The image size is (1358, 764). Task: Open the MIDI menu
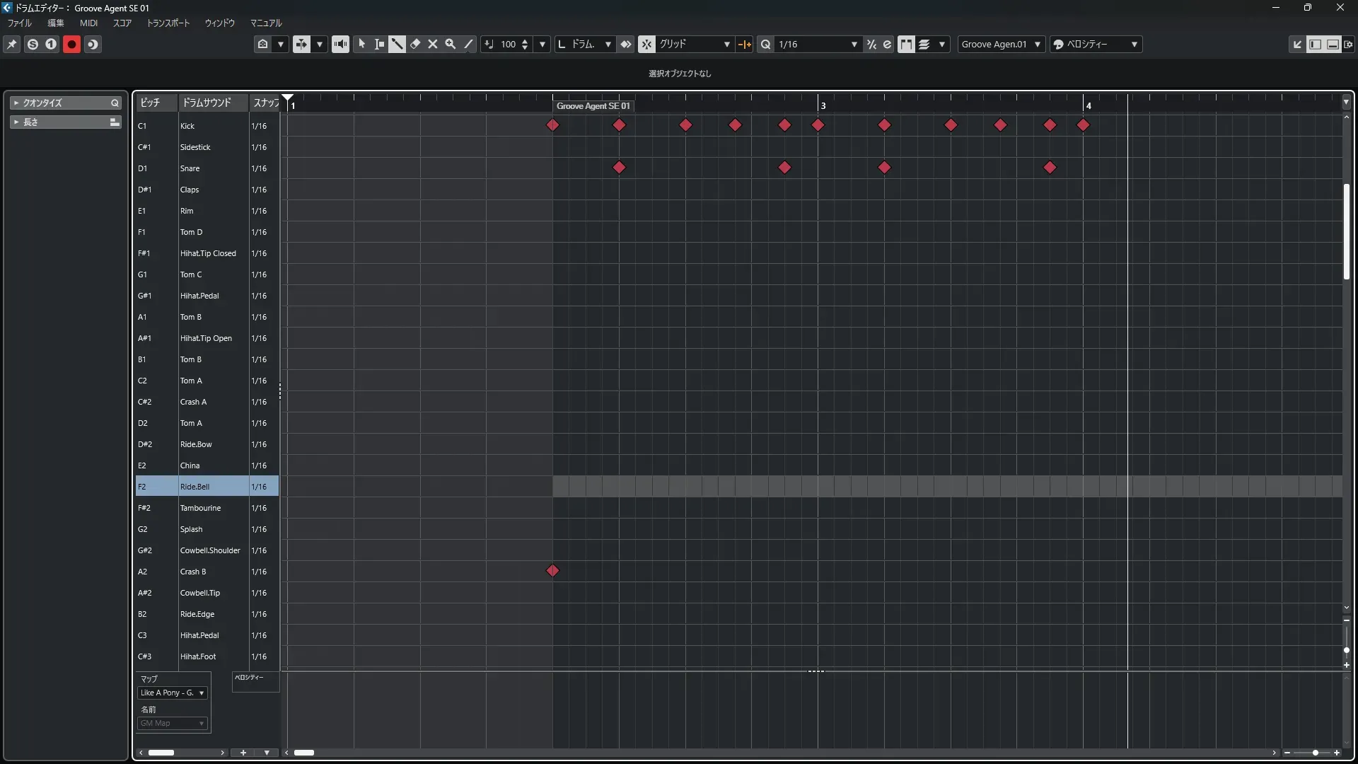pos(88,23)
